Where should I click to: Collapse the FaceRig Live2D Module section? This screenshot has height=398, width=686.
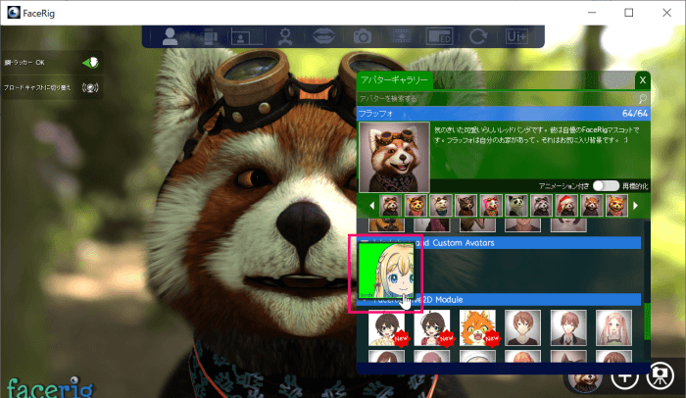[x=364, y=300]
